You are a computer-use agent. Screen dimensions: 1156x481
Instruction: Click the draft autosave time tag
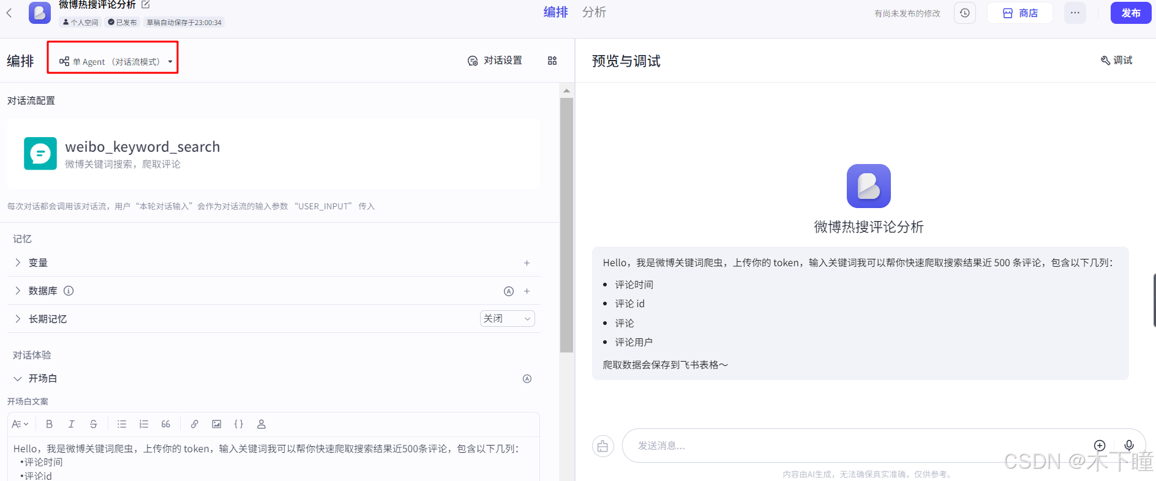click(x=184, y=22)
